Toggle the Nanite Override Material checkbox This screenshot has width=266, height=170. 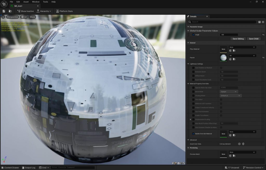point(193,134)
